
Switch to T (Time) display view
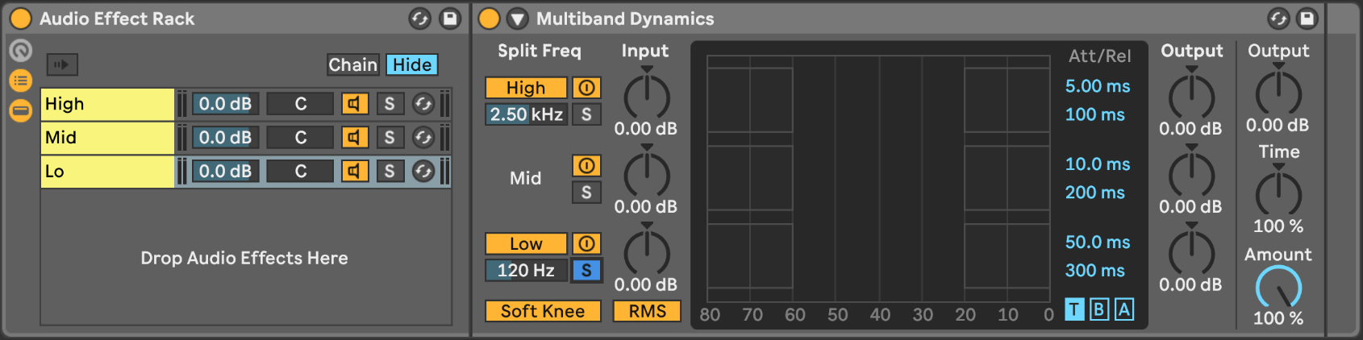pos(1074,309)
